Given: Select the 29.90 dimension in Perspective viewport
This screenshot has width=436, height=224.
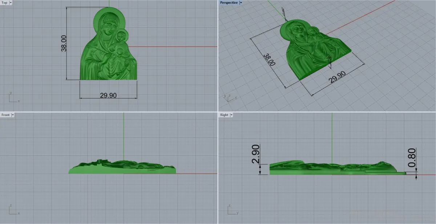Looking at the screenshot, I should coord(337,77).
